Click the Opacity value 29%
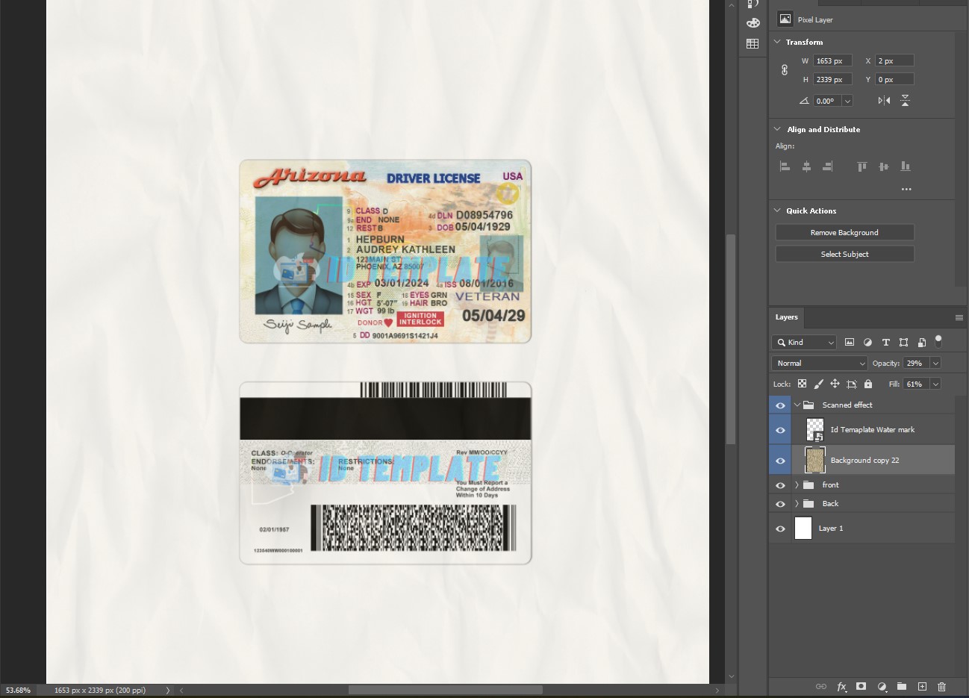The image size is (969, 698). [916, 363]
